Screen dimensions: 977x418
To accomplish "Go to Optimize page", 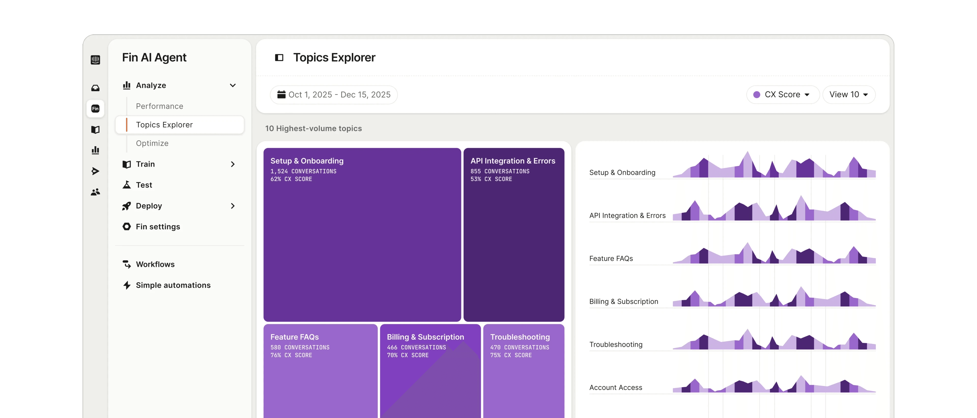I will click(152, 143).
